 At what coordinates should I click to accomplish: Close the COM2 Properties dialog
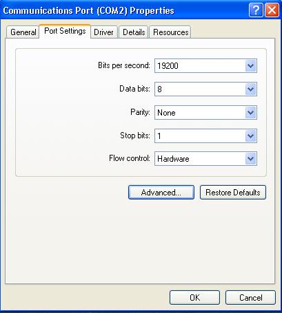tap(272, 10)
